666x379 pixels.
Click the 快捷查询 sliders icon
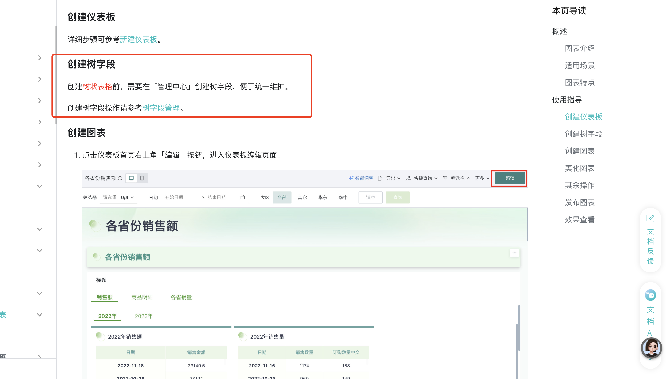408,178
